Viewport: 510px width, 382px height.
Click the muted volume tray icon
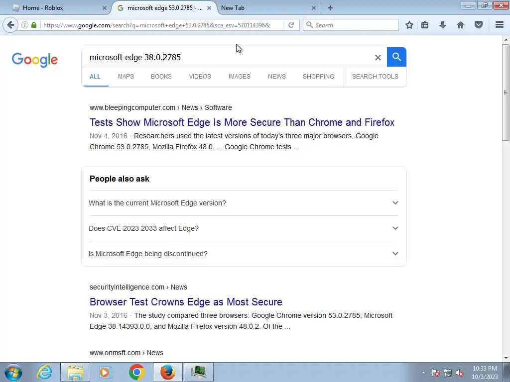coord(460,373)
